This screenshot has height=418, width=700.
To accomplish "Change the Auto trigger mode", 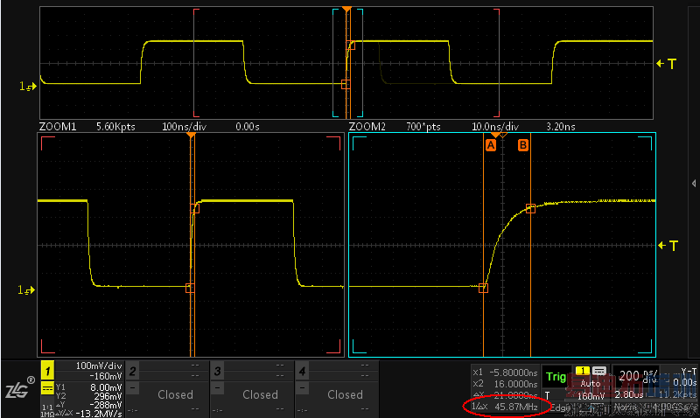I will (590, 383).
